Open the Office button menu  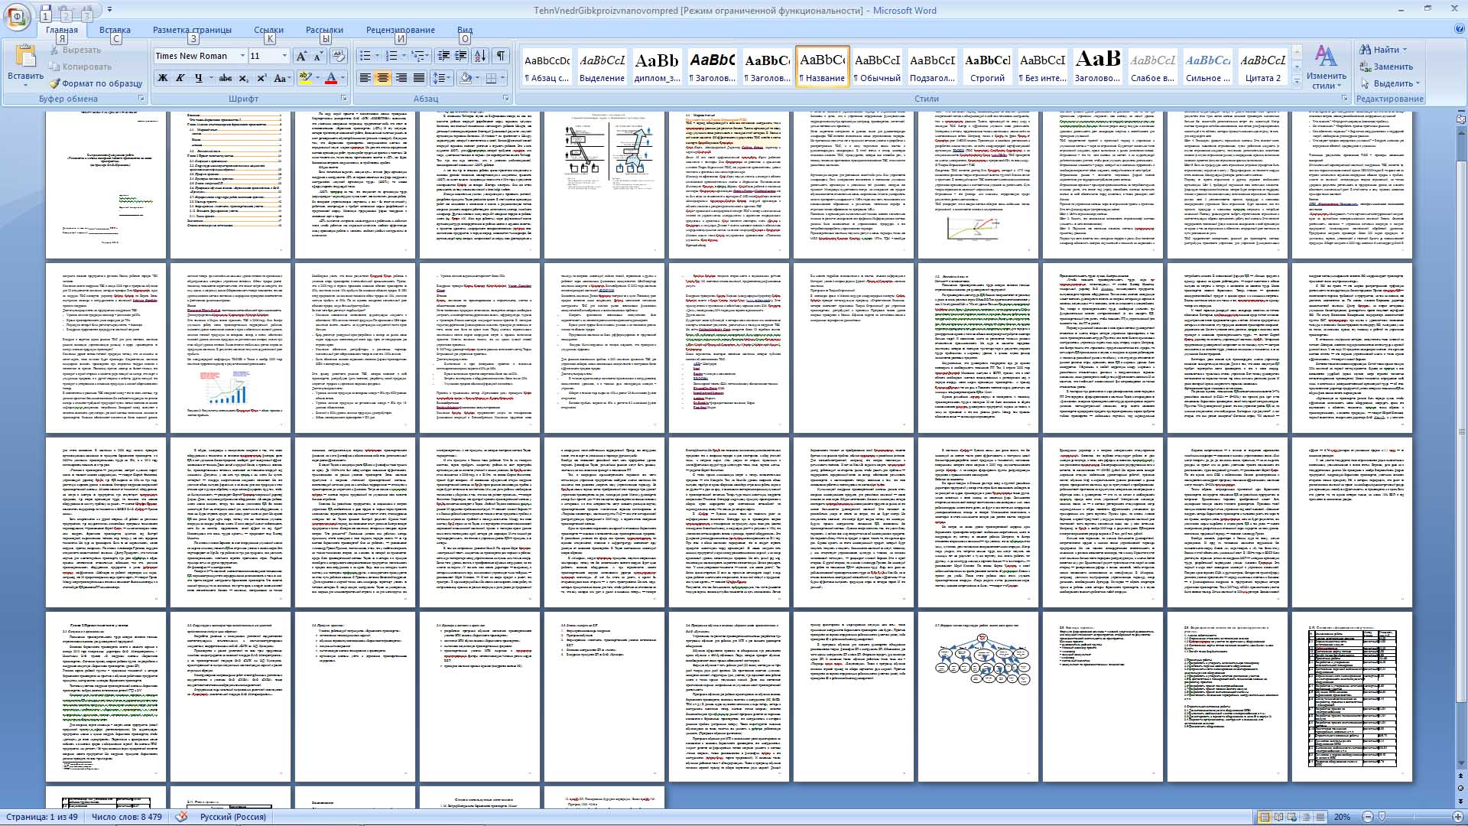coord(17,17)
